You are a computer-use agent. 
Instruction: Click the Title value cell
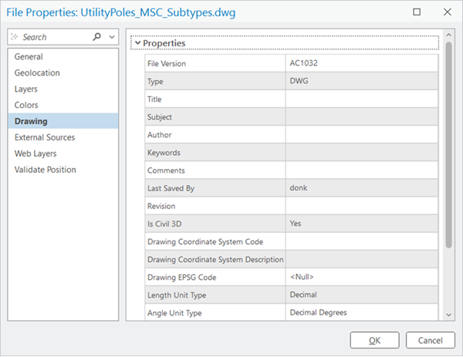[363, 99]
